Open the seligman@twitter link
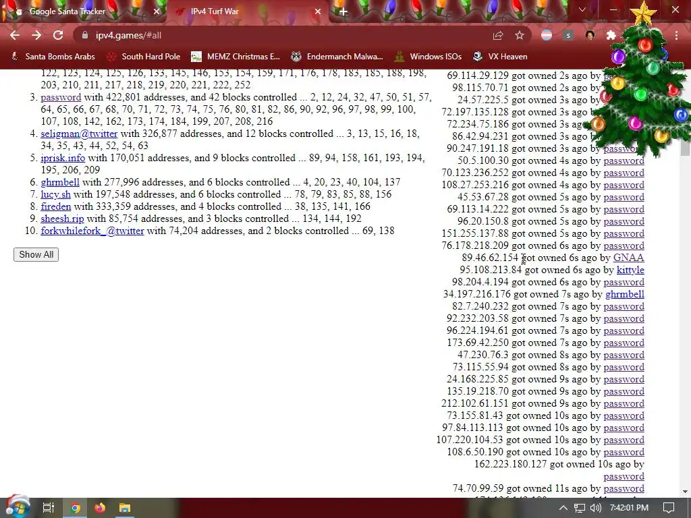Viewport: 691px width, 518px height. tap(80, 134)
